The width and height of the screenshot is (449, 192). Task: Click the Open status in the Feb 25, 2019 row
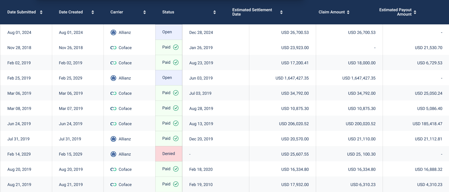coord(167,78)
